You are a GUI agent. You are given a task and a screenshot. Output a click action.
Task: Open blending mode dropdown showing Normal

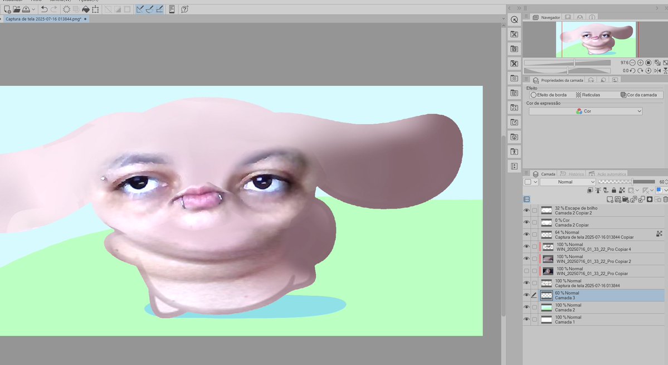[x=568, y=182]
